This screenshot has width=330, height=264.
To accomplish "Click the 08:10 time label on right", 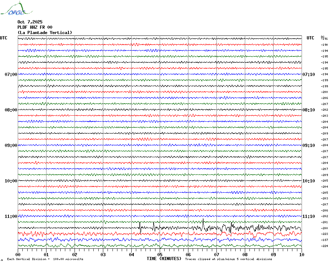I will 308,110.
